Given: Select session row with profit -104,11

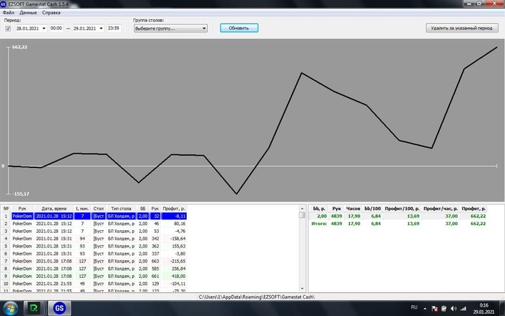Looking at the screenshot, I should click(x=94, y=284).
